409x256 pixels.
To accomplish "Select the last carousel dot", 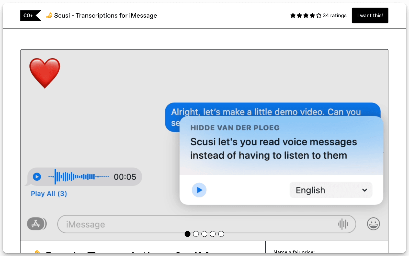I will tap(221, 234).
